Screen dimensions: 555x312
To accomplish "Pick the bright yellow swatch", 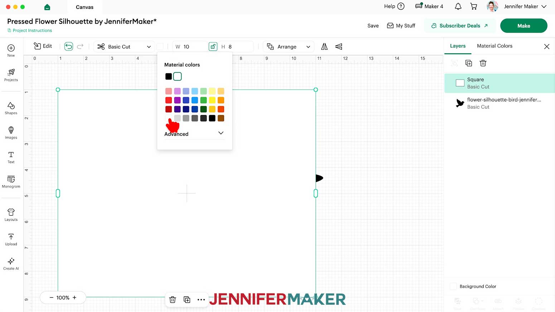I will click(212, 100).
